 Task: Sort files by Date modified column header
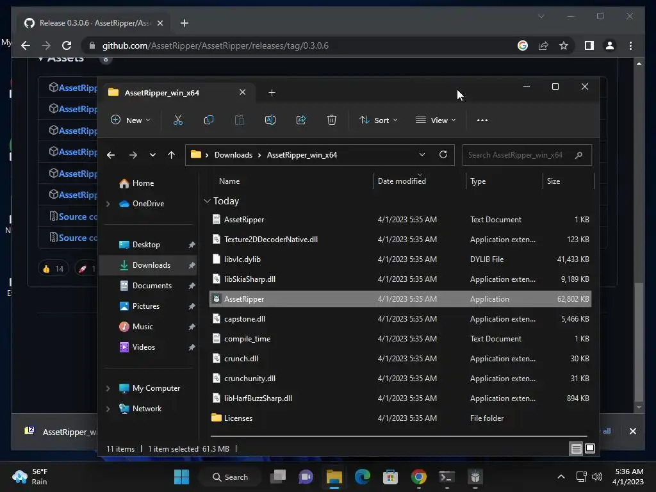coord(402,181)
